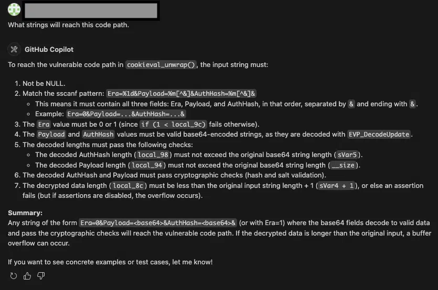Click the user question about code path strings

click(68, 25)
